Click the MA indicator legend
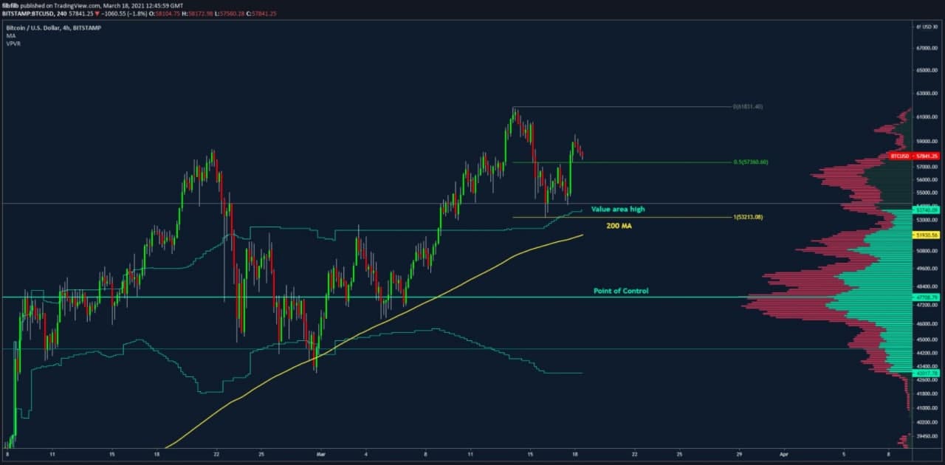 pos(11,35)
